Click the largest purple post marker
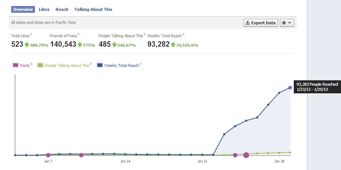Viewport: 341px width, 170px height. click(x=246, y=155)
